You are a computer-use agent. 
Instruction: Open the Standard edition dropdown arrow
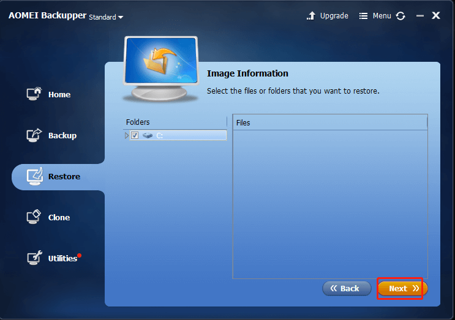click(121, 17)
